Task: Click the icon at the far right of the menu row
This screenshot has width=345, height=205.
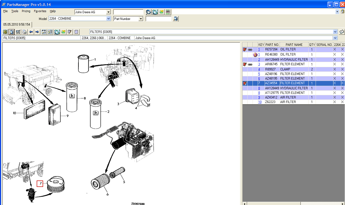Action: [342, 12]
